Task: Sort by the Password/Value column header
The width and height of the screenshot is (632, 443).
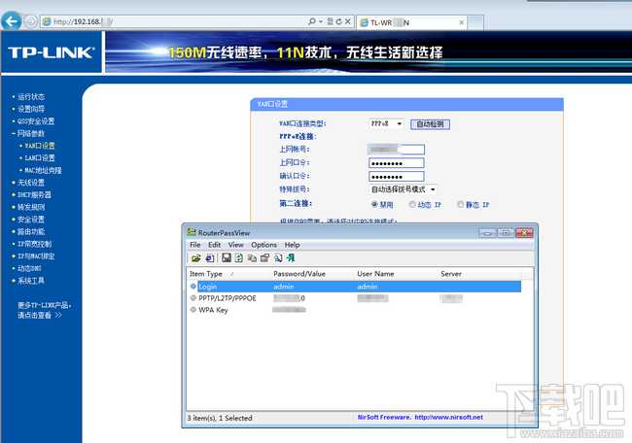Action: tap(299, 274)
